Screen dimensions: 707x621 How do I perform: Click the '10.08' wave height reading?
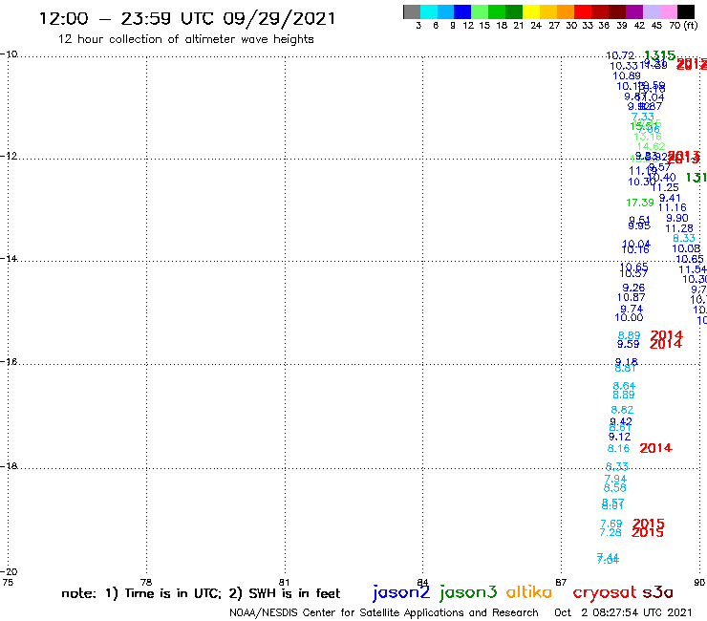[686, 248]
